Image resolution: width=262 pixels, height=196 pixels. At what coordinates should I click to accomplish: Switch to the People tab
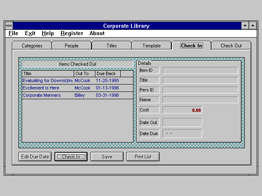[x=71, y=46]
